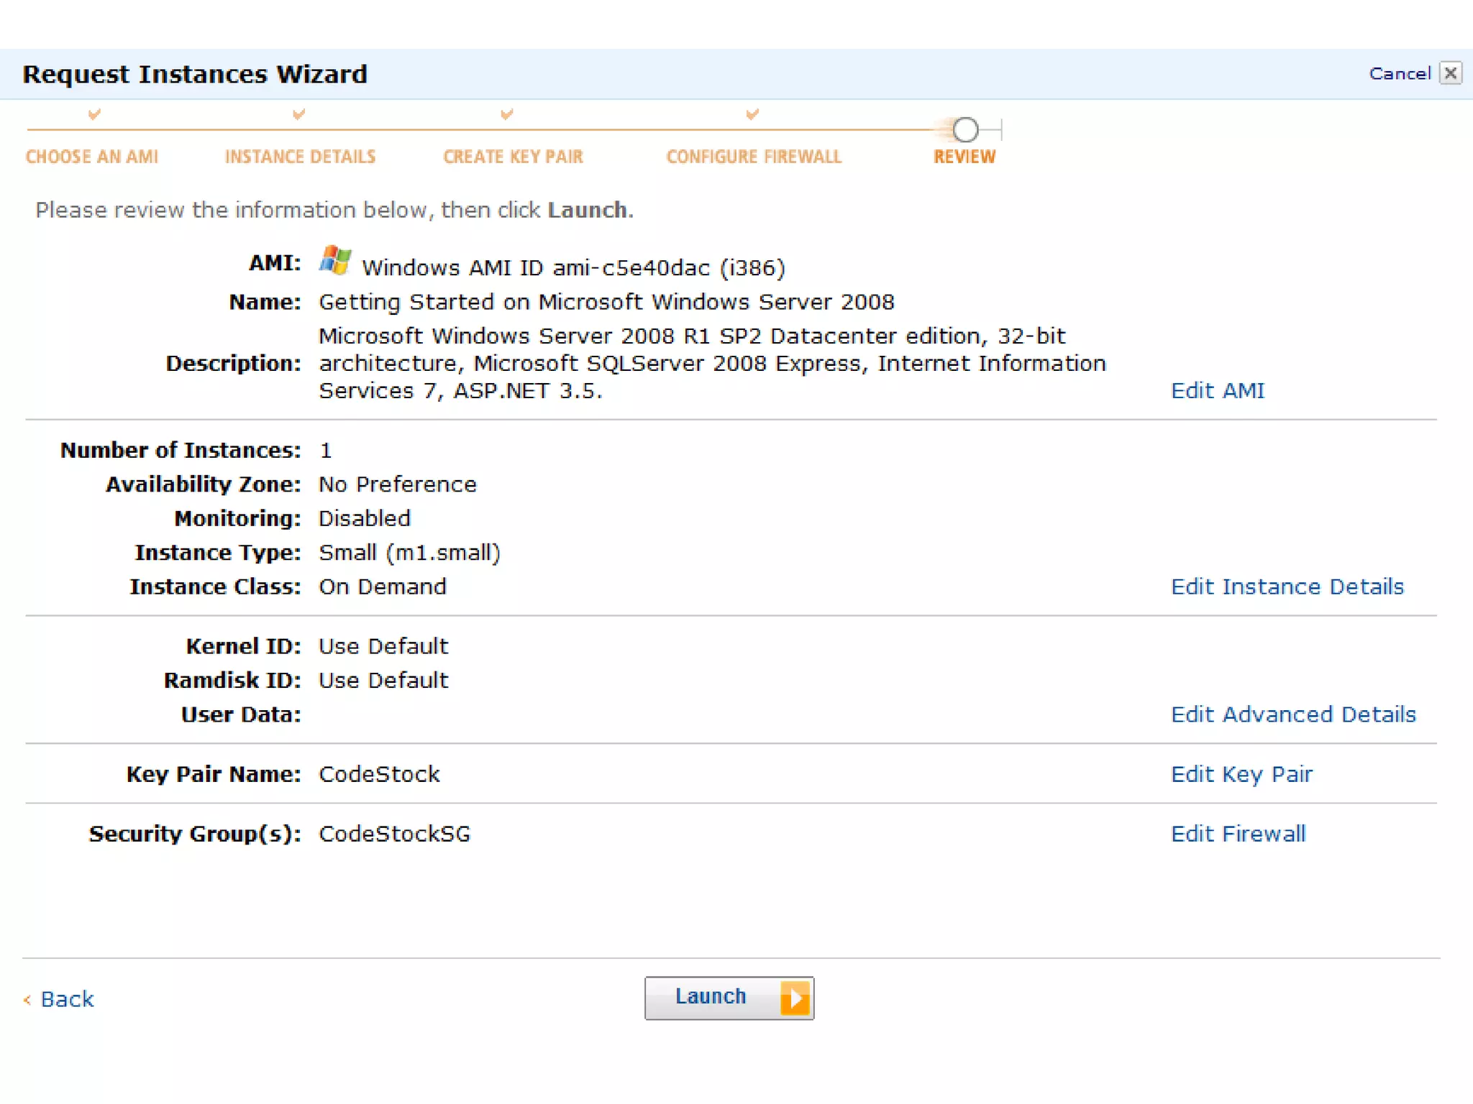Open the Create Key Pair step
The height and width of the screenshot is (1104, 1473).
[513, 157]
